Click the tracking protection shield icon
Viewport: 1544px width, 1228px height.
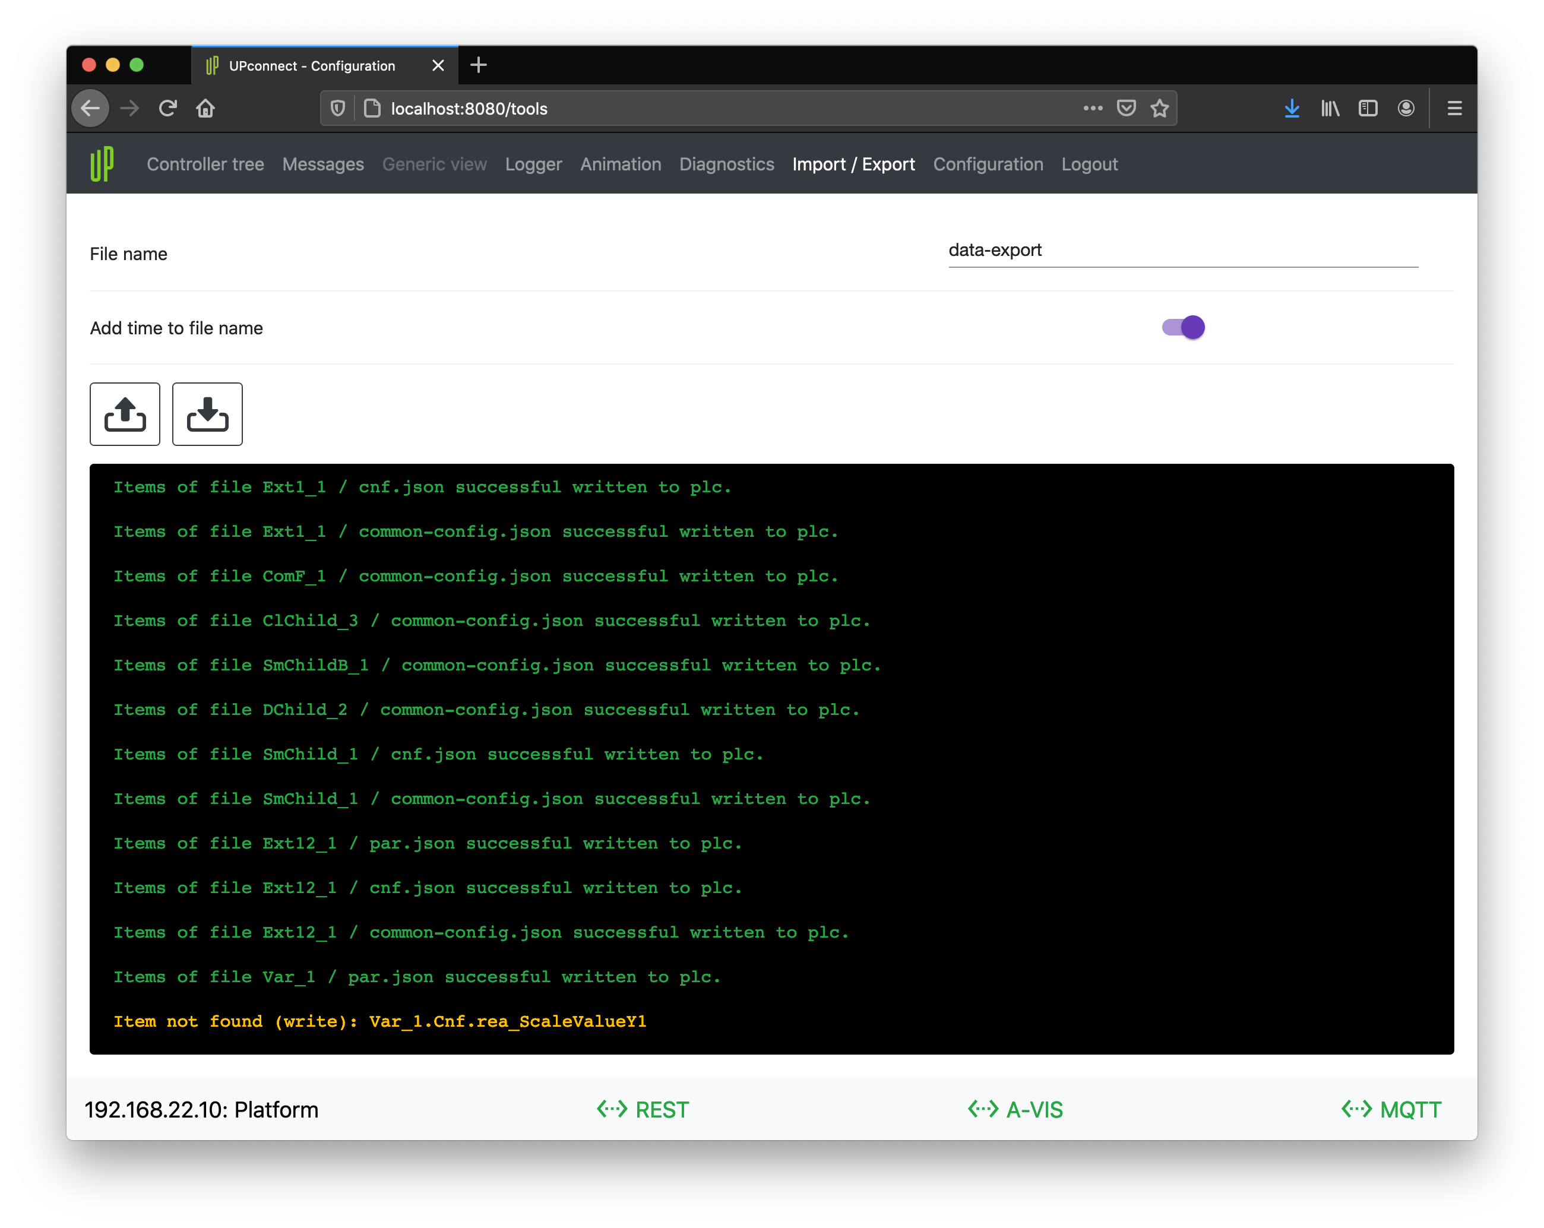point(338,108)
